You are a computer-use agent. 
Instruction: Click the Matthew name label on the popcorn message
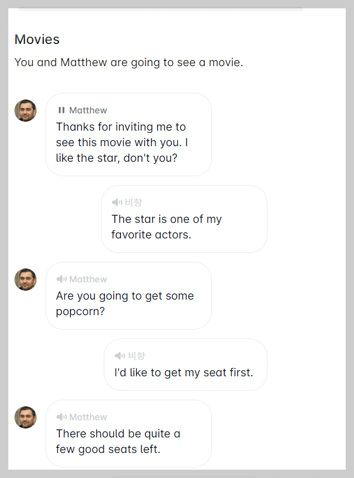point(88,279)
